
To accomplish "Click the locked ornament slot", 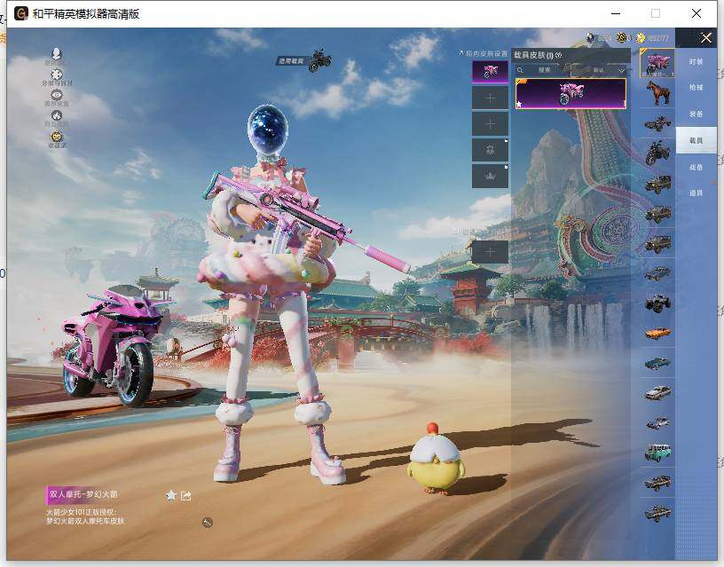I will [x=490, y=150].
